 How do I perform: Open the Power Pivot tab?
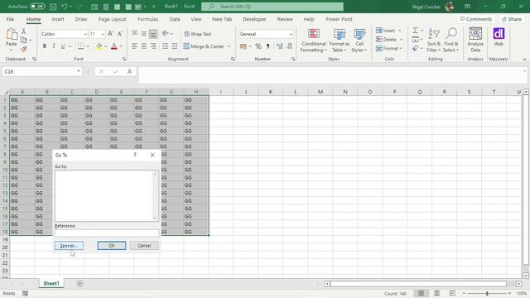point(339,19)
